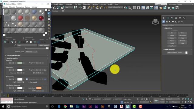
Task: Click the Undo circular arrow icon
Action: click(55, 8)
